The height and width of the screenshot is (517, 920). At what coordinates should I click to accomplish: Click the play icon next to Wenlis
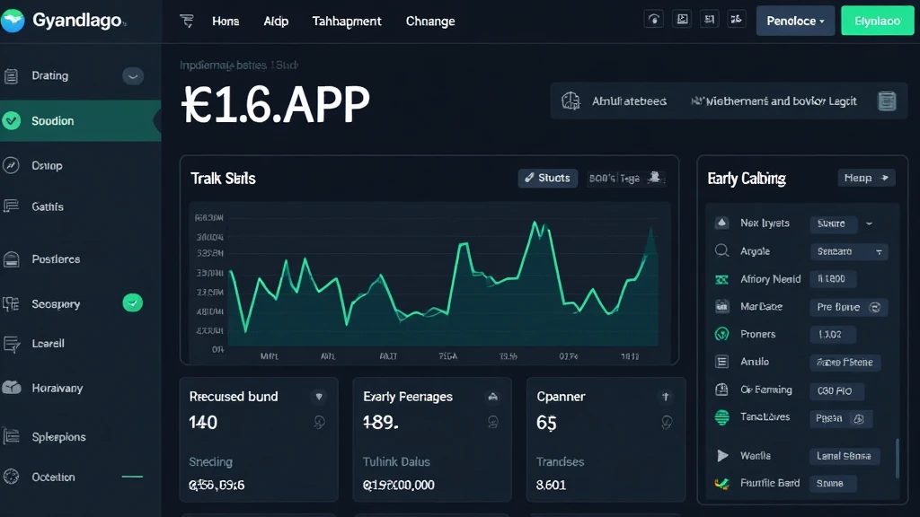point(721,456)
